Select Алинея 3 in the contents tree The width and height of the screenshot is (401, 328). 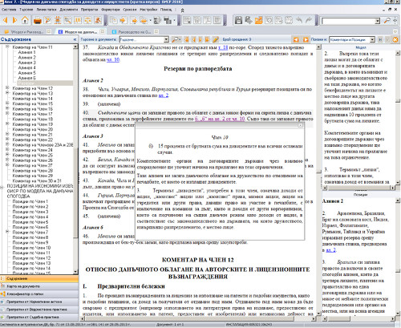26,63
